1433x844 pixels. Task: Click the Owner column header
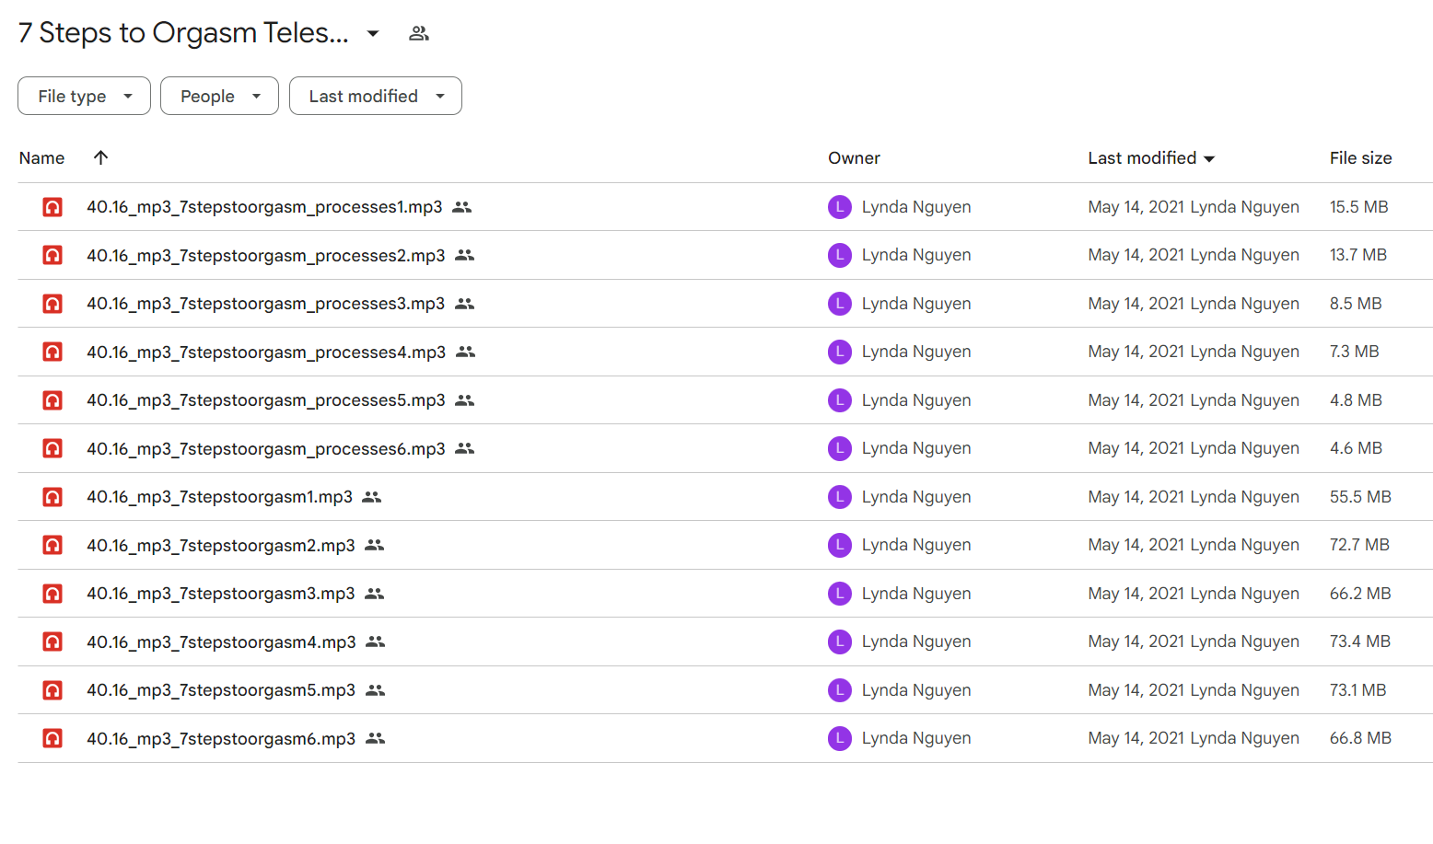point(854,158)
